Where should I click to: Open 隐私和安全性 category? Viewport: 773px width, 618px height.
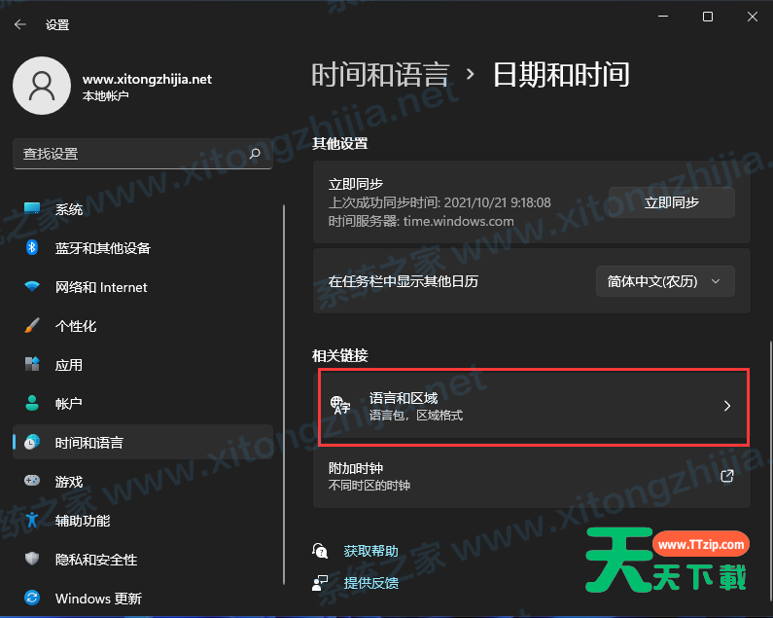(143, 560)
